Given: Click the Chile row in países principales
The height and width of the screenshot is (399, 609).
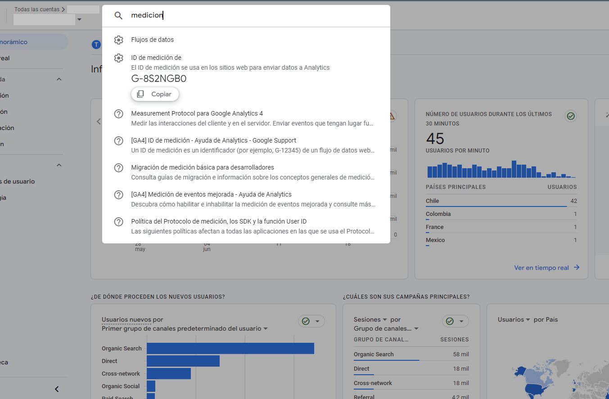Looking at the screenshot, I should coord(501,201).
